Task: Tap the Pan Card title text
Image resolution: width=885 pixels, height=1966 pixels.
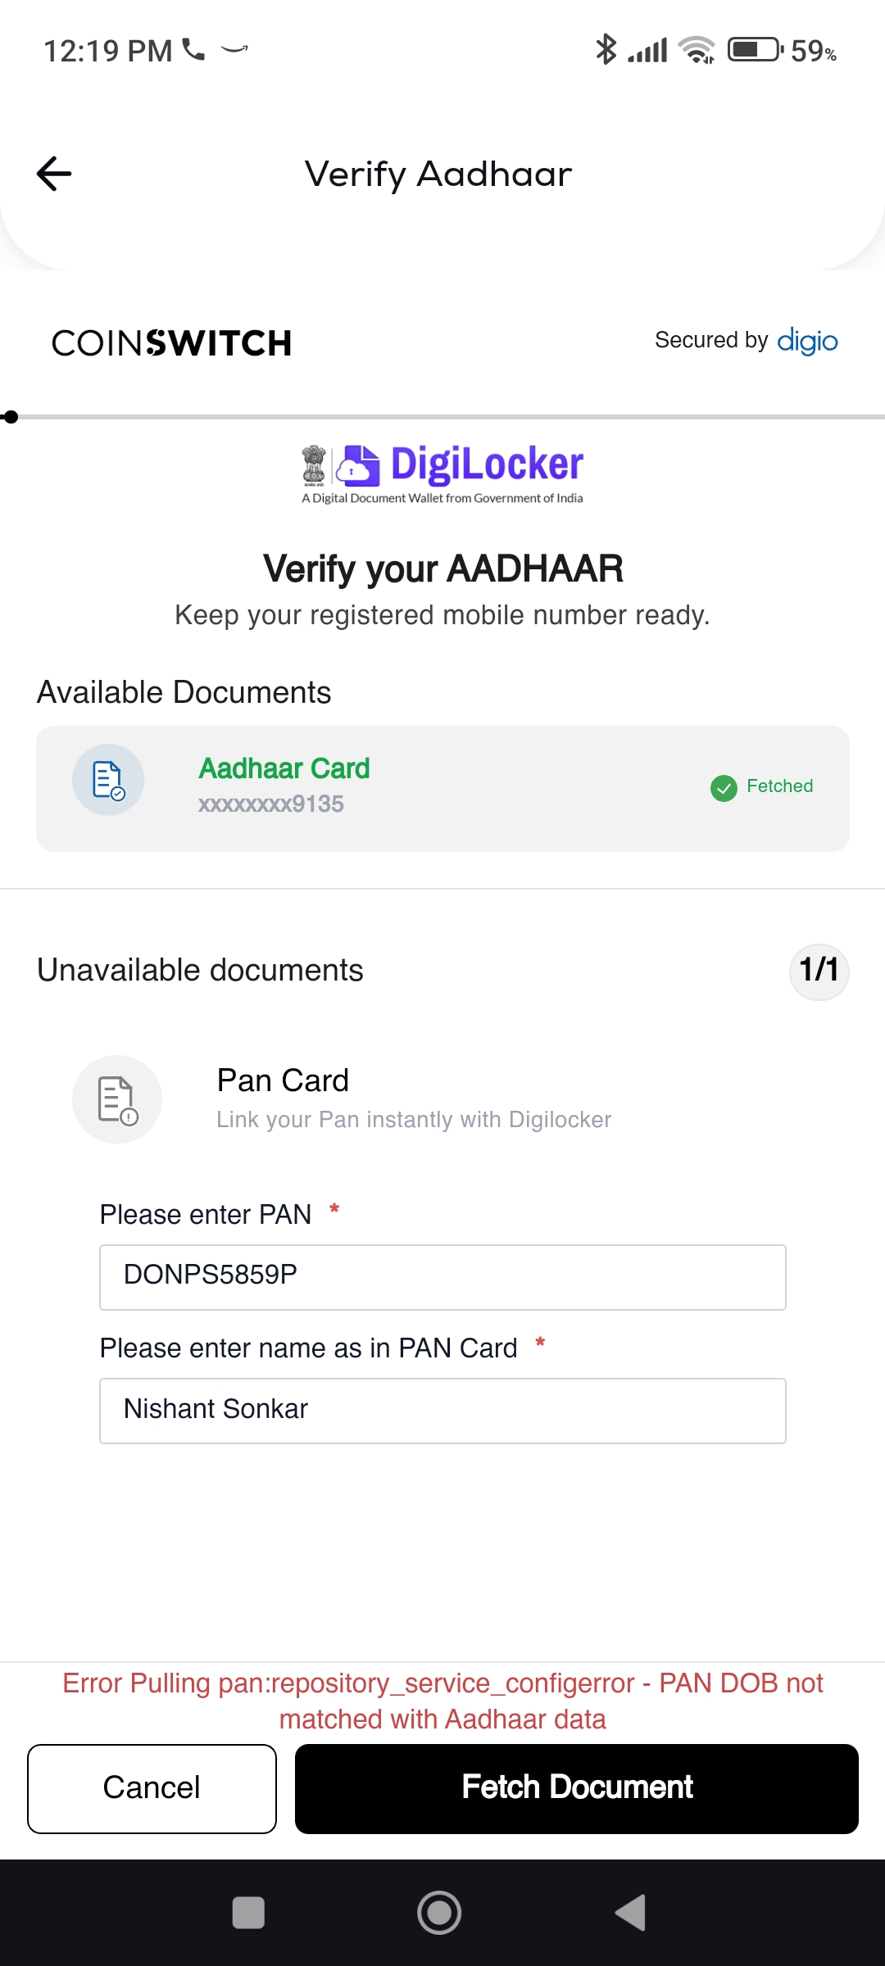Action: (x=283, y=1080)
